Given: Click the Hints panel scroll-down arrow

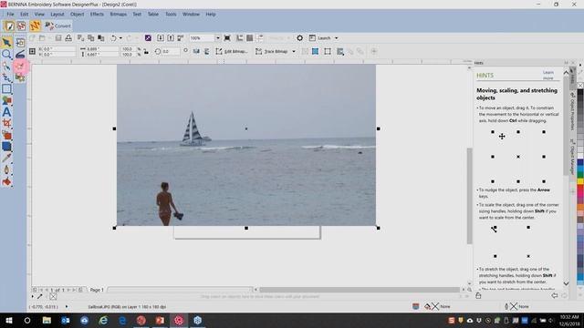Looking at the screenshot, I should (566, 283).
